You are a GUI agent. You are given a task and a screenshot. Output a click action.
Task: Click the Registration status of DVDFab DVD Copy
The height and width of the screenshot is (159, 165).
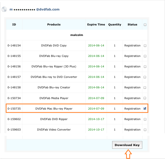tap(132, 45)
